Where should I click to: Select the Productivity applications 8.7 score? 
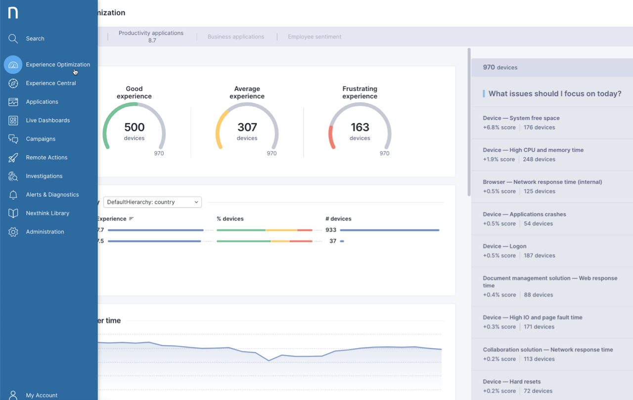click(x=151, y=36)
